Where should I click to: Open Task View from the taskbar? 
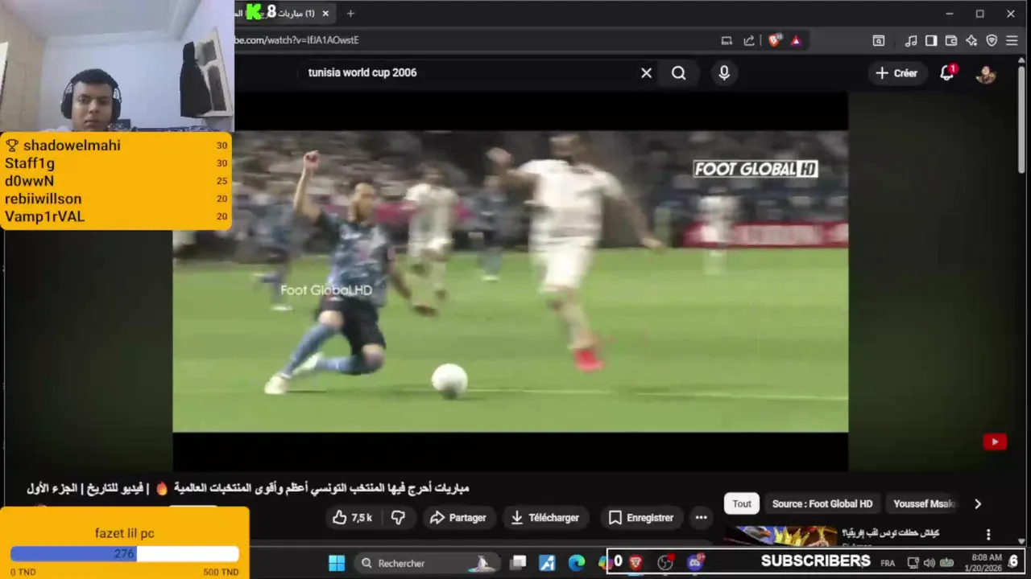point(519,563)
